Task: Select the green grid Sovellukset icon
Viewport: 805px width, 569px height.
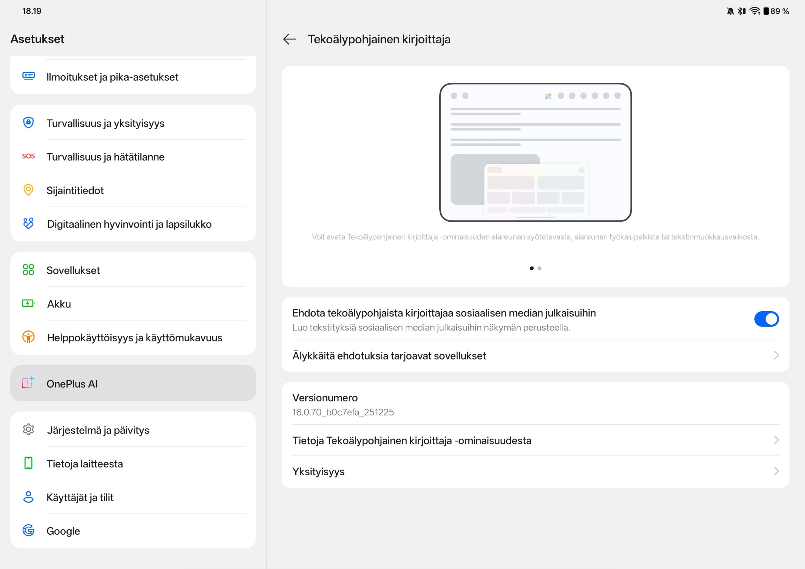Action: 28,270
